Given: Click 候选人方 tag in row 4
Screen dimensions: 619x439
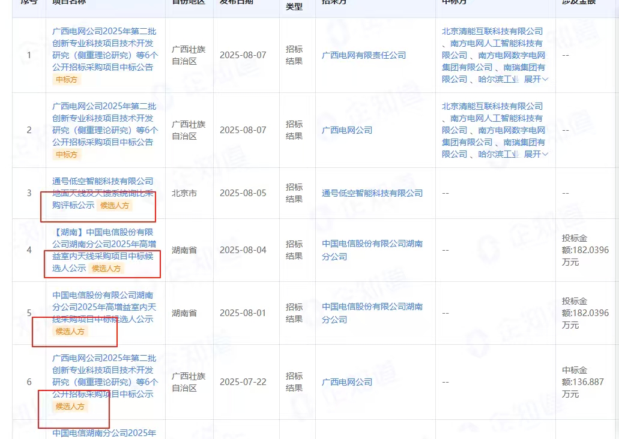Looking at the screenshot, I should tap(106, 269).
